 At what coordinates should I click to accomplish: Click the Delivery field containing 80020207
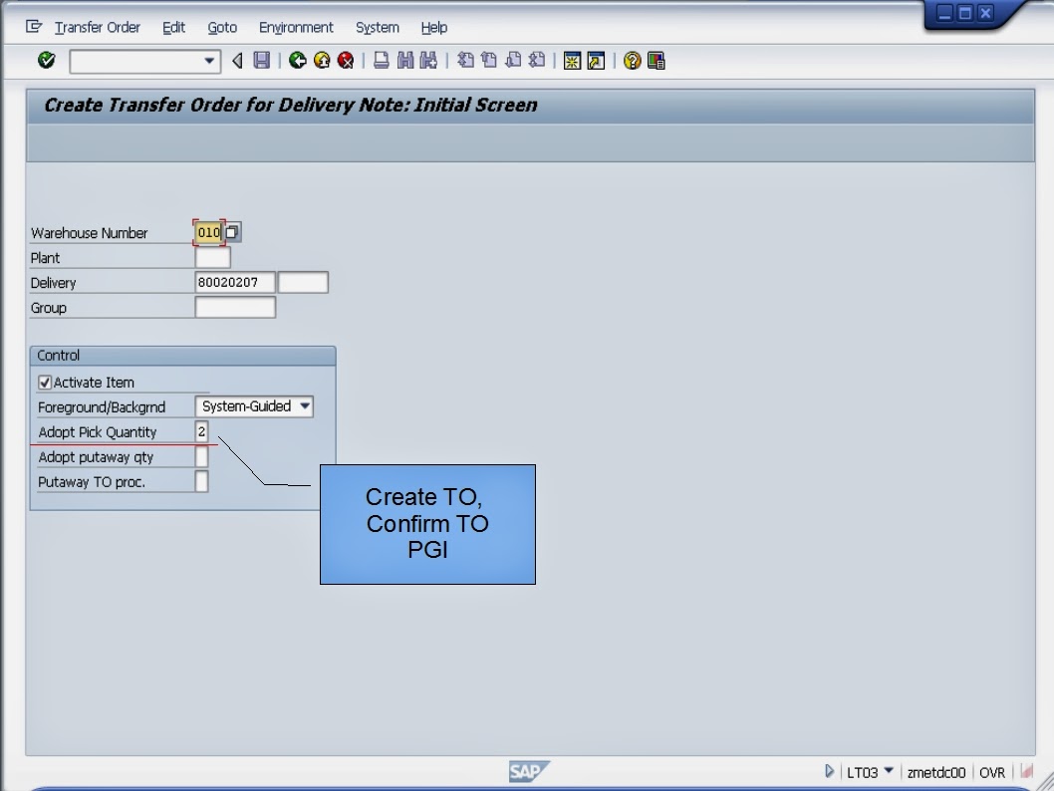pyautogui.click(x=236, y=282)
